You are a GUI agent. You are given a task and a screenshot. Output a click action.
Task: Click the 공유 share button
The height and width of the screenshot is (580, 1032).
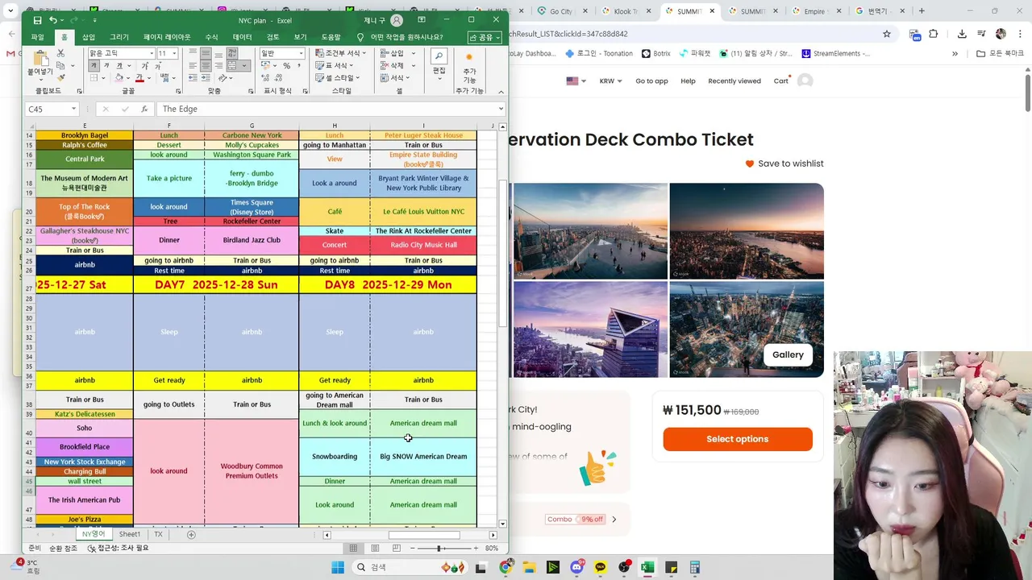[485, 37]
